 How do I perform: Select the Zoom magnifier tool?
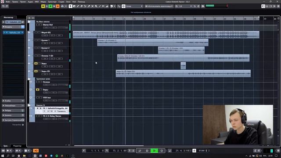point(96,6)
